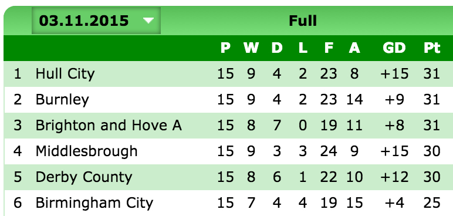
Task: Click Burnley's 31 points value
Action: tap(432, 100)
